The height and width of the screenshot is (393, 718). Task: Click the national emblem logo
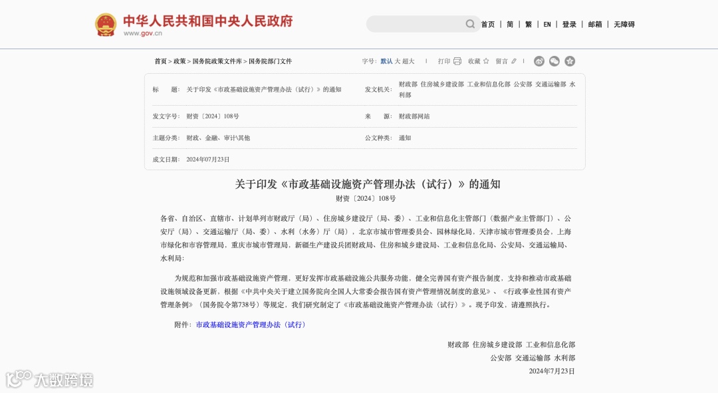[106, 25]
